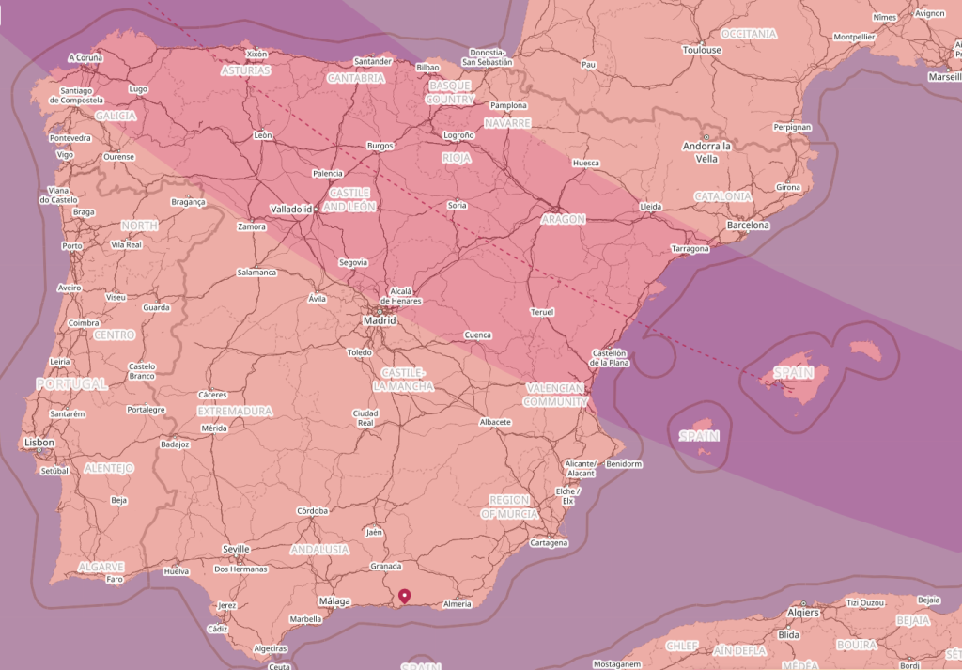The width and height of the screenshot is (962, 670).
Task: Click the Bilbao city label
Action: click(x=427, y=68)
